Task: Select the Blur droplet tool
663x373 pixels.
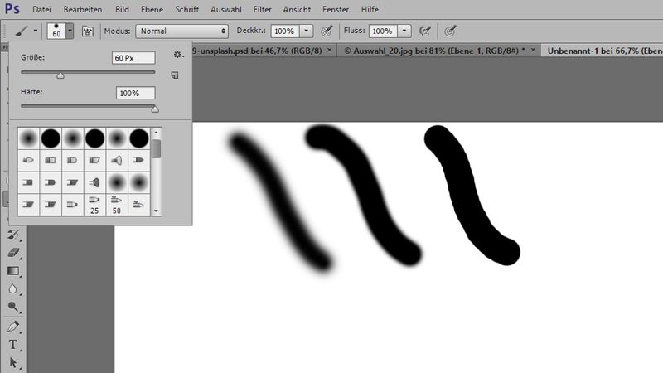Action: 13,288
